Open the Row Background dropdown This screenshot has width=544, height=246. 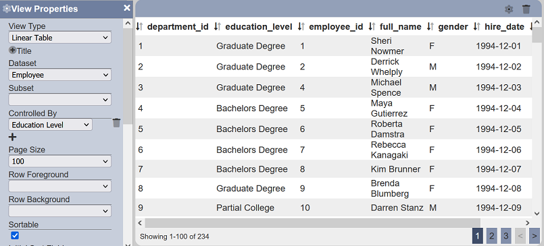coord(60,211)
